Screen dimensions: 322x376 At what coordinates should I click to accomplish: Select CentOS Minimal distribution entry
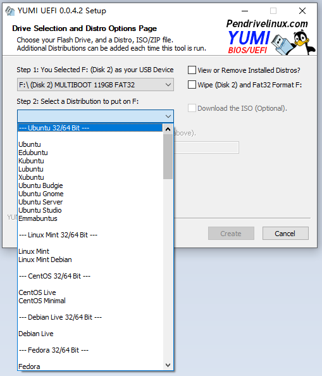click(x=42, y=301)
